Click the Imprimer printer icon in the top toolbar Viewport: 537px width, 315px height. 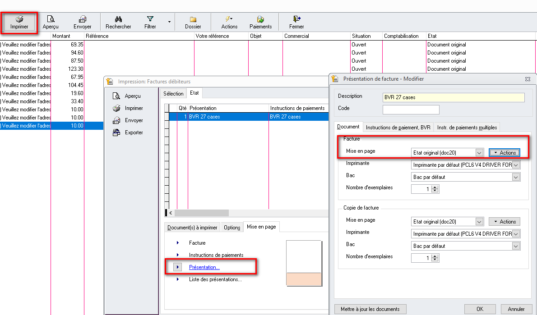[x=19, y=19]
